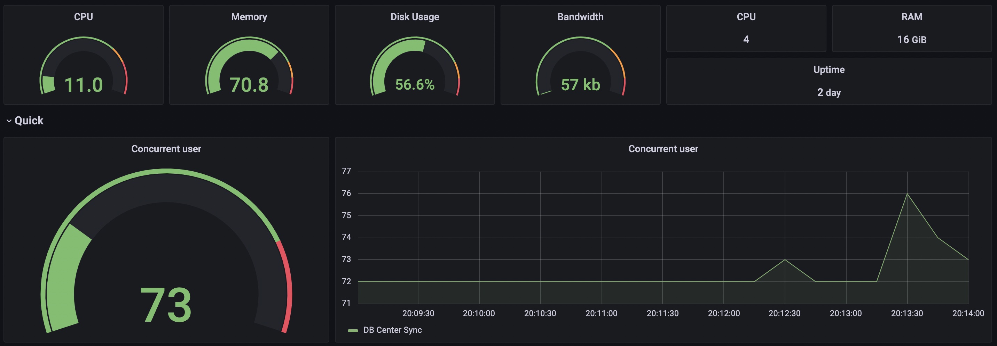
Task: Click the 16 GiB RAM value
Action: click(x=911, y=39)
